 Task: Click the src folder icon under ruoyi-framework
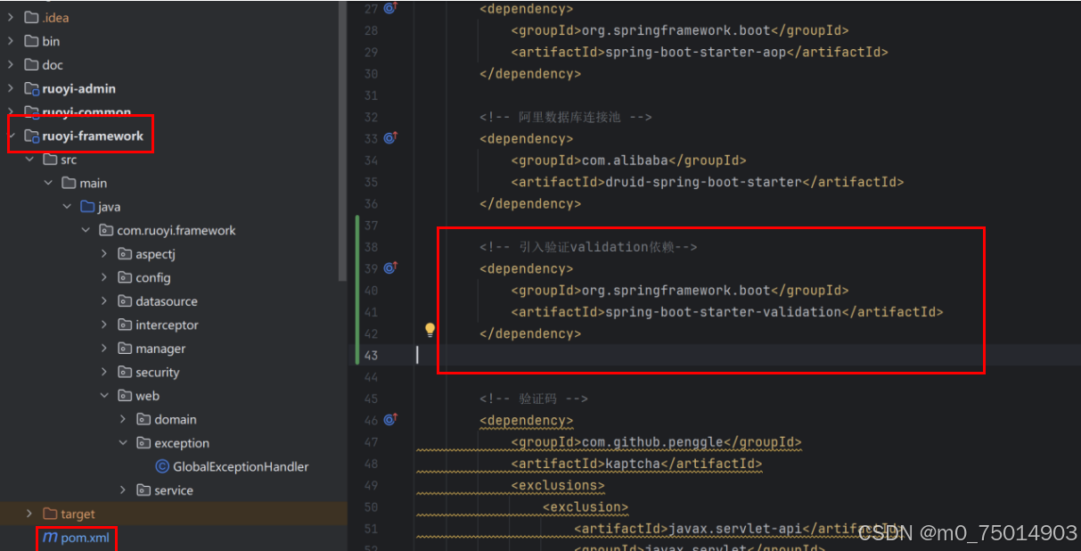pos(50,159)
